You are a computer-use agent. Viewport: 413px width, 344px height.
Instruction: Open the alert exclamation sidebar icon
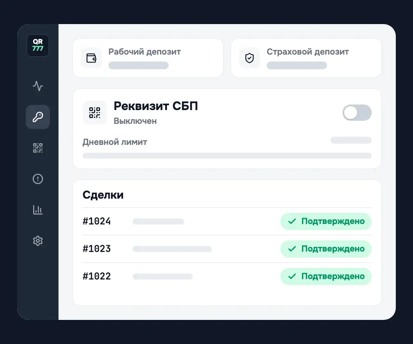pyautogui.click(x=38, y=179)
